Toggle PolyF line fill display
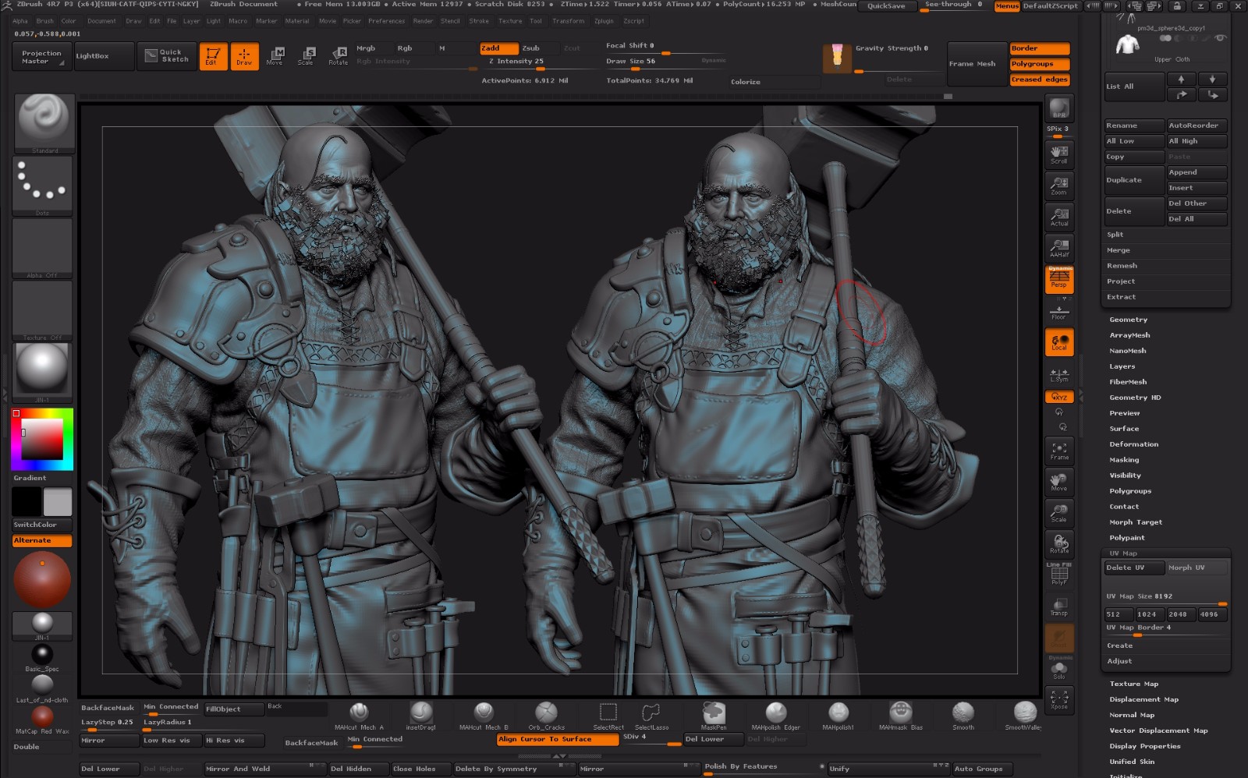Viewport: 1248px width, 778px height. point(1059,575)
